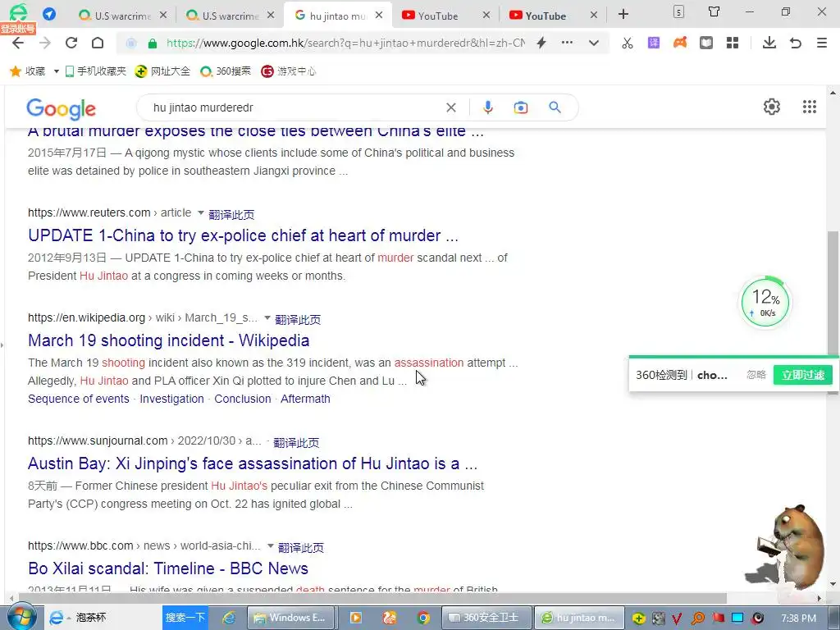Open the Google apps grid
840x630 pixels.
(810, 107)
